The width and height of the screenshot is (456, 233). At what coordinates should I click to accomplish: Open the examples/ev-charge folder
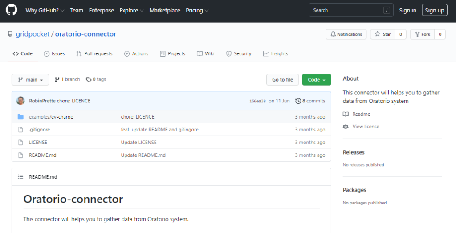pyautogui.click(x=51, y=117)
